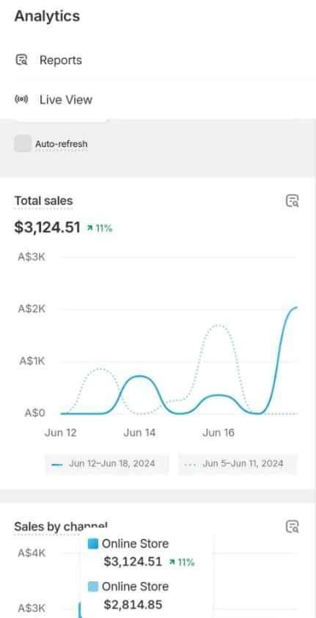Click the dark blue Online Store swatch
The width and height of the screenshot is (316, 618).
tap(93, 544)
